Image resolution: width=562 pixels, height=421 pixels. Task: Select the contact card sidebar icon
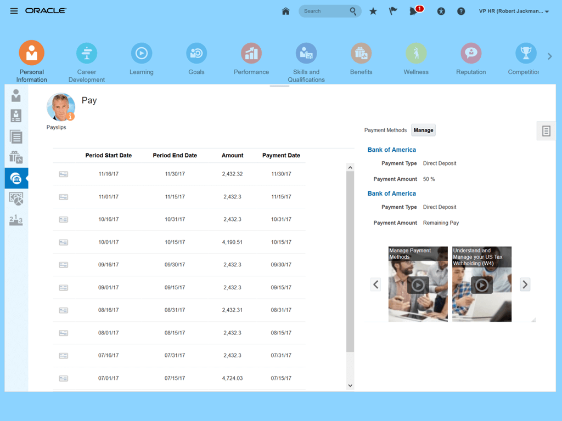16,116
